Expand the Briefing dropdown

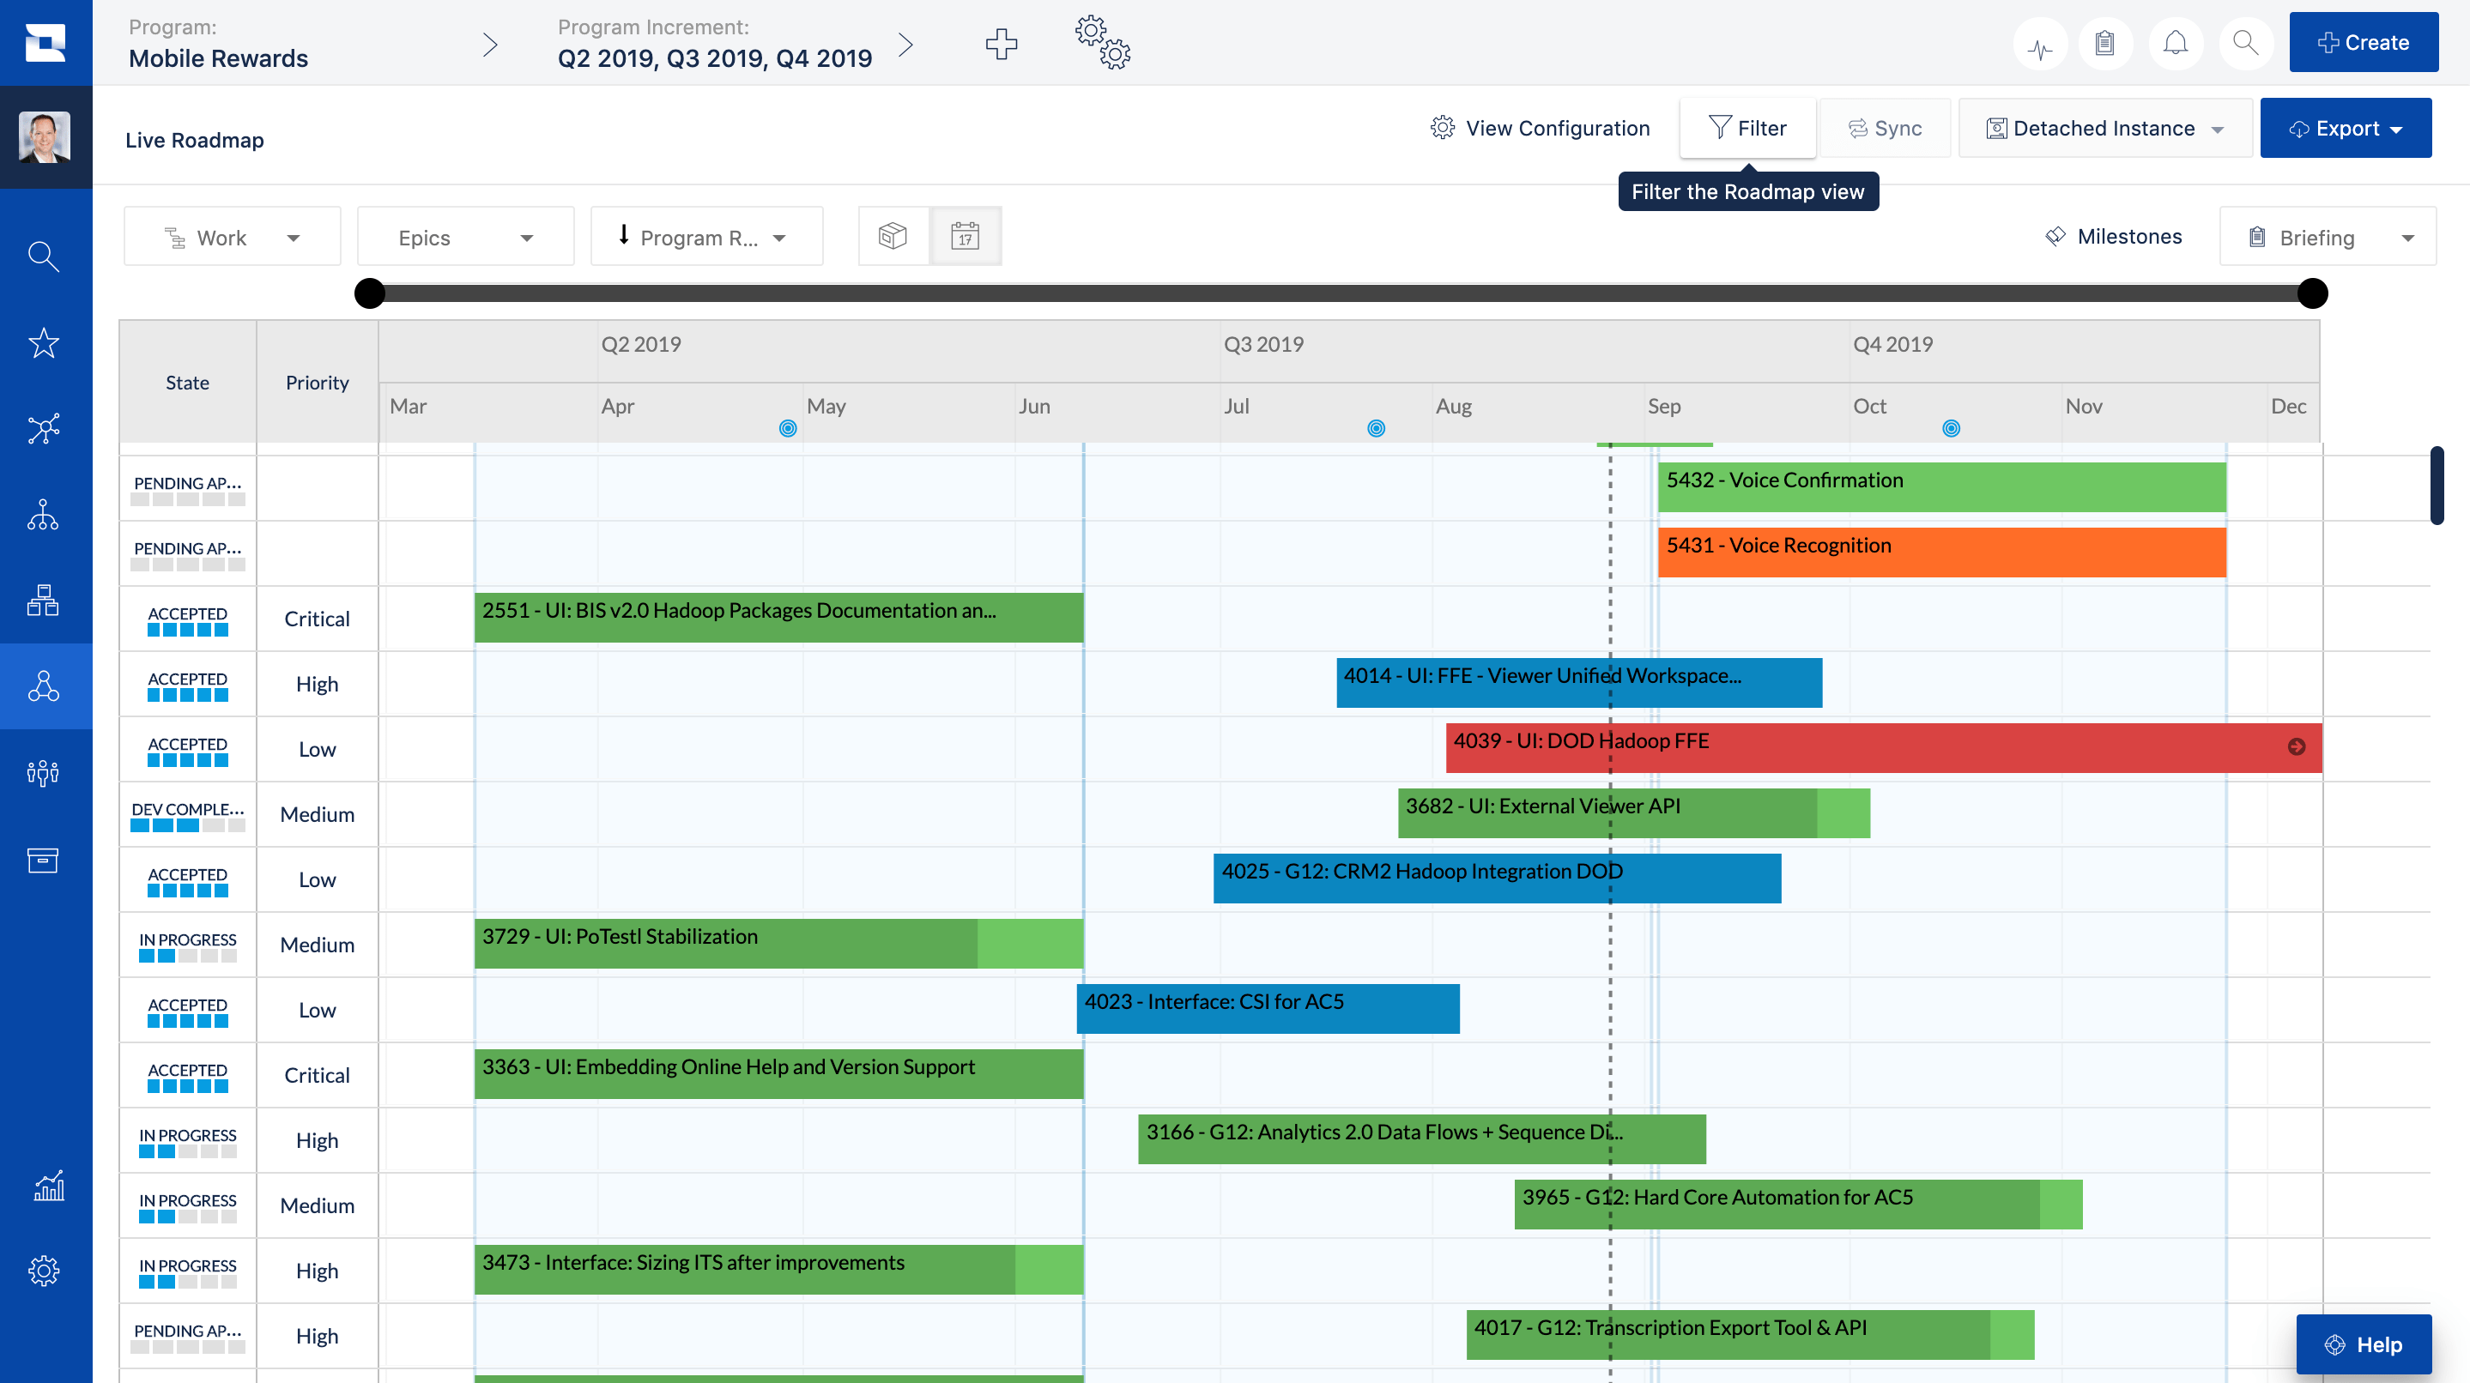tap(2328, 238)
